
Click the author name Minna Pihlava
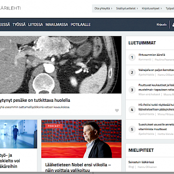(x=166, y=114)
